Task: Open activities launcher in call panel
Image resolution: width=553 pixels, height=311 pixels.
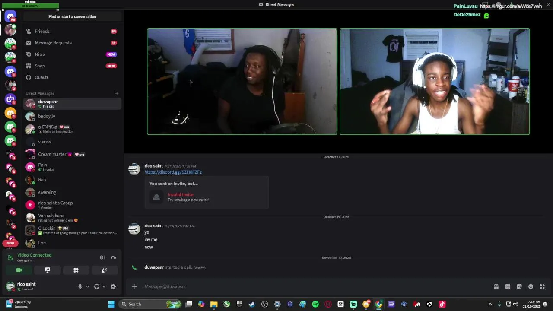Action: (x=76, y=270)
